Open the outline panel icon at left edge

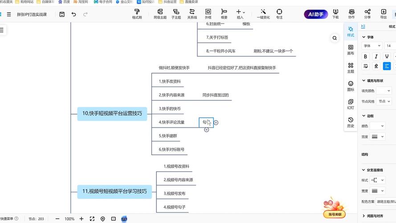click(2, 30)
